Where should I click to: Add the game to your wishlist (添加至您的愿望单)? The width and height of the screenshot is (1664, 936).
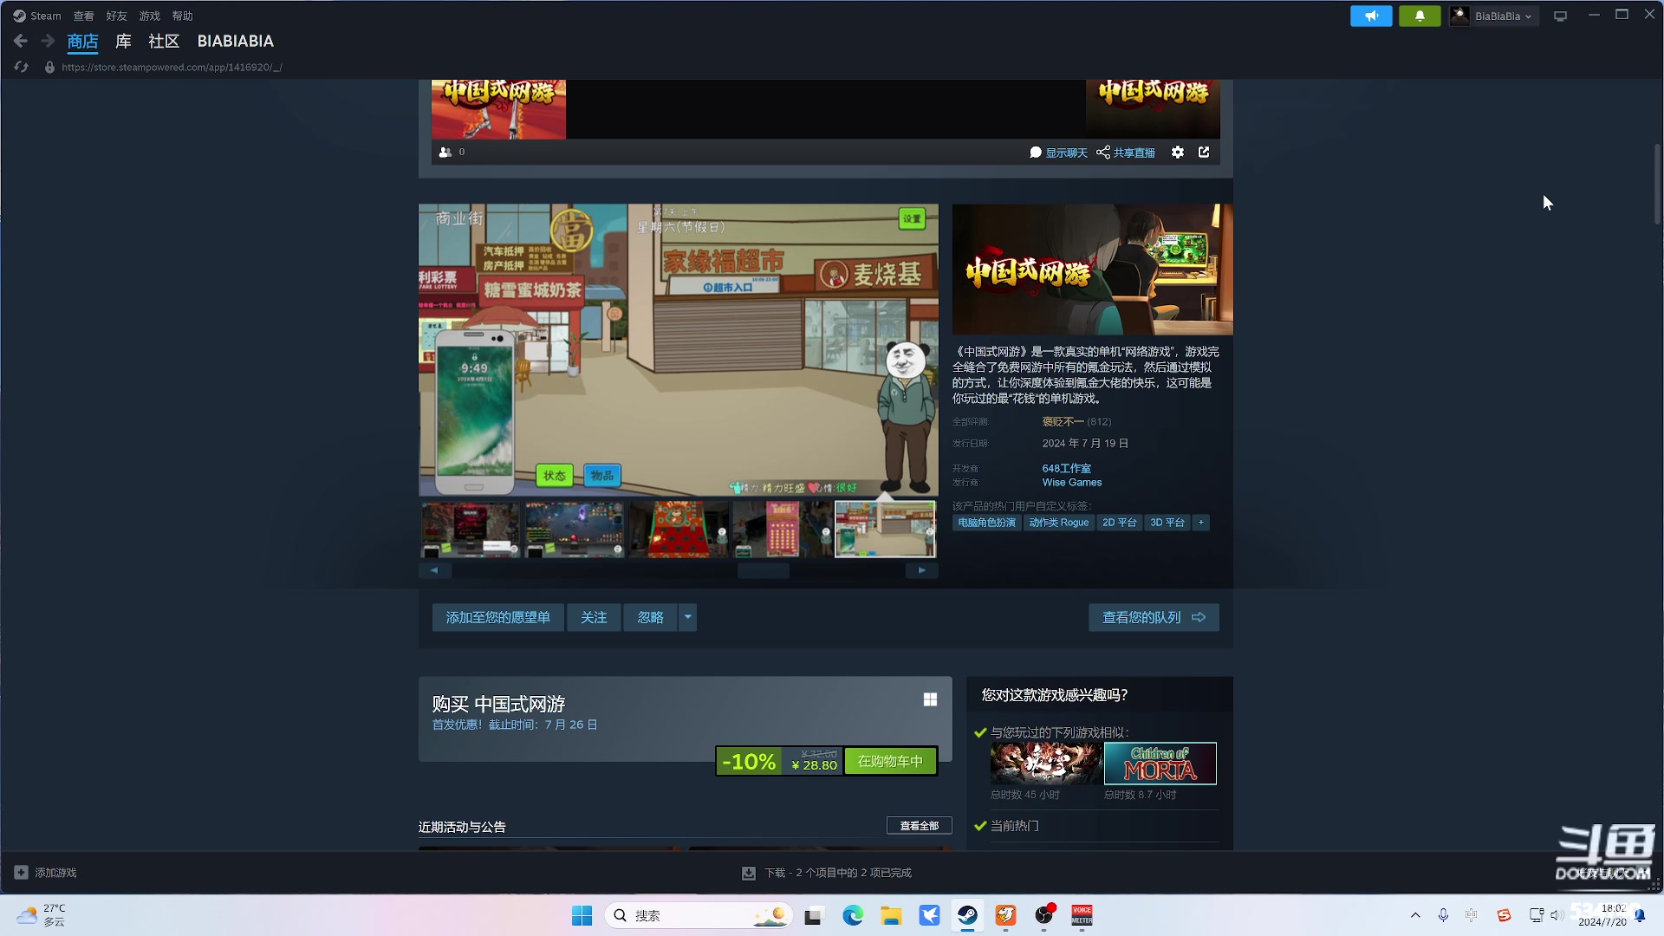497,617
